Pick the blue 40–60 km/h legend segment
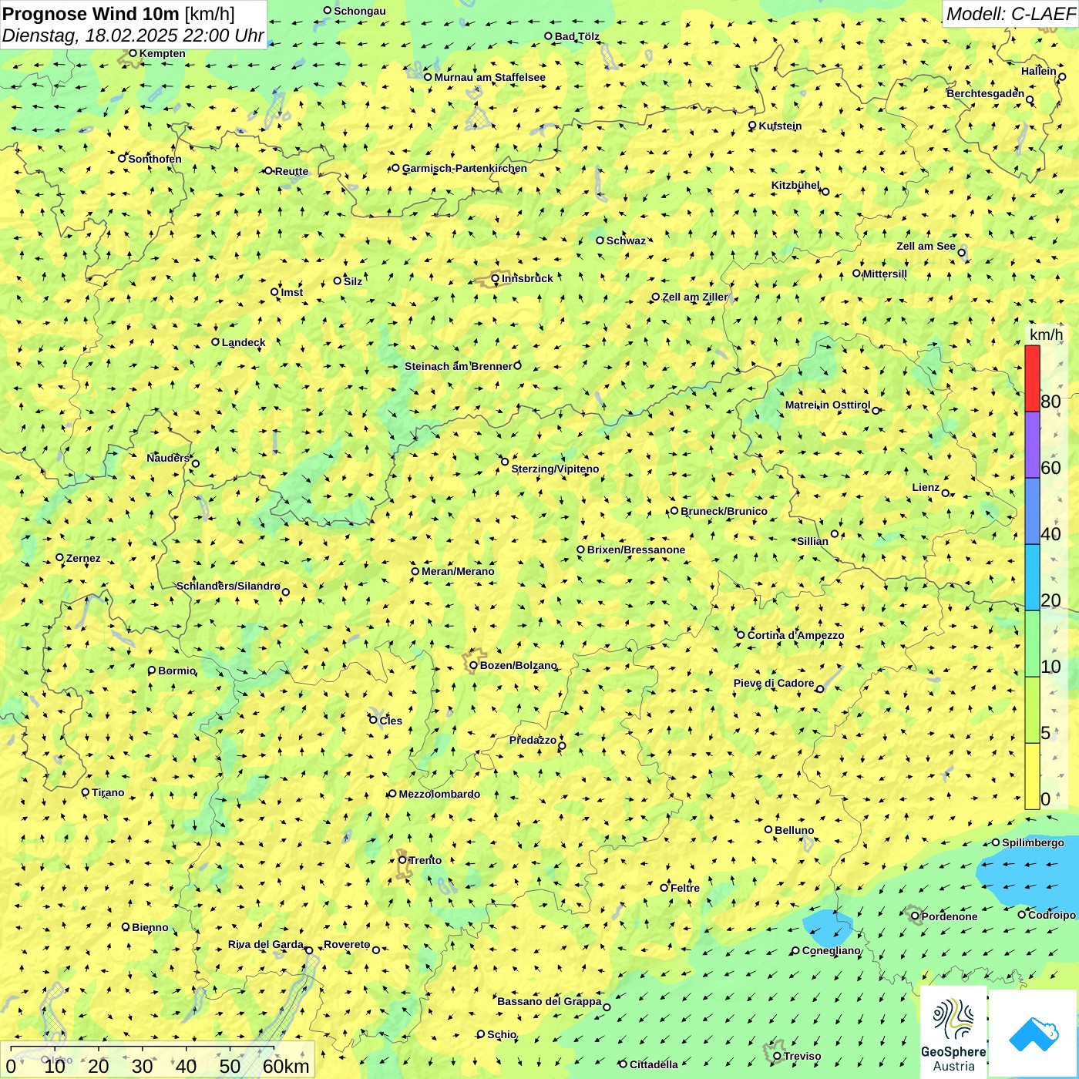Viewport: 1079px width, 1079px height. (1032, 511)
